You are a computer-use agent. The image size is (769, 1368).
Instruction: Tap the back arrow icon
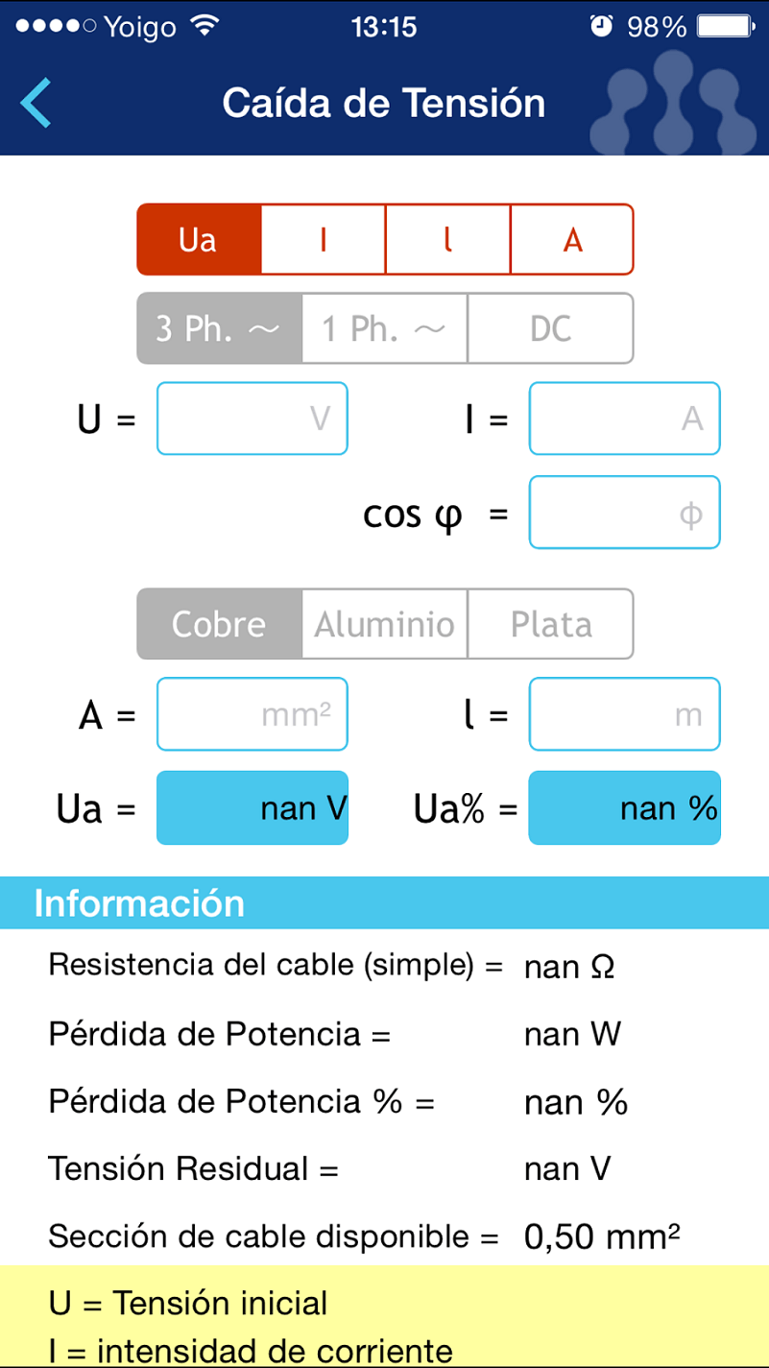tap(36, 104)
